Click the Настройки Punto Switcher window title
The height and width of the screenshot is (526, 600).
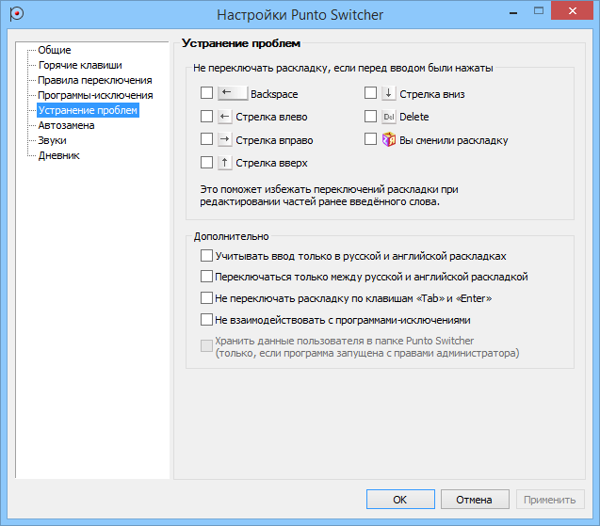pyautogui.click(x=300, y=15)
